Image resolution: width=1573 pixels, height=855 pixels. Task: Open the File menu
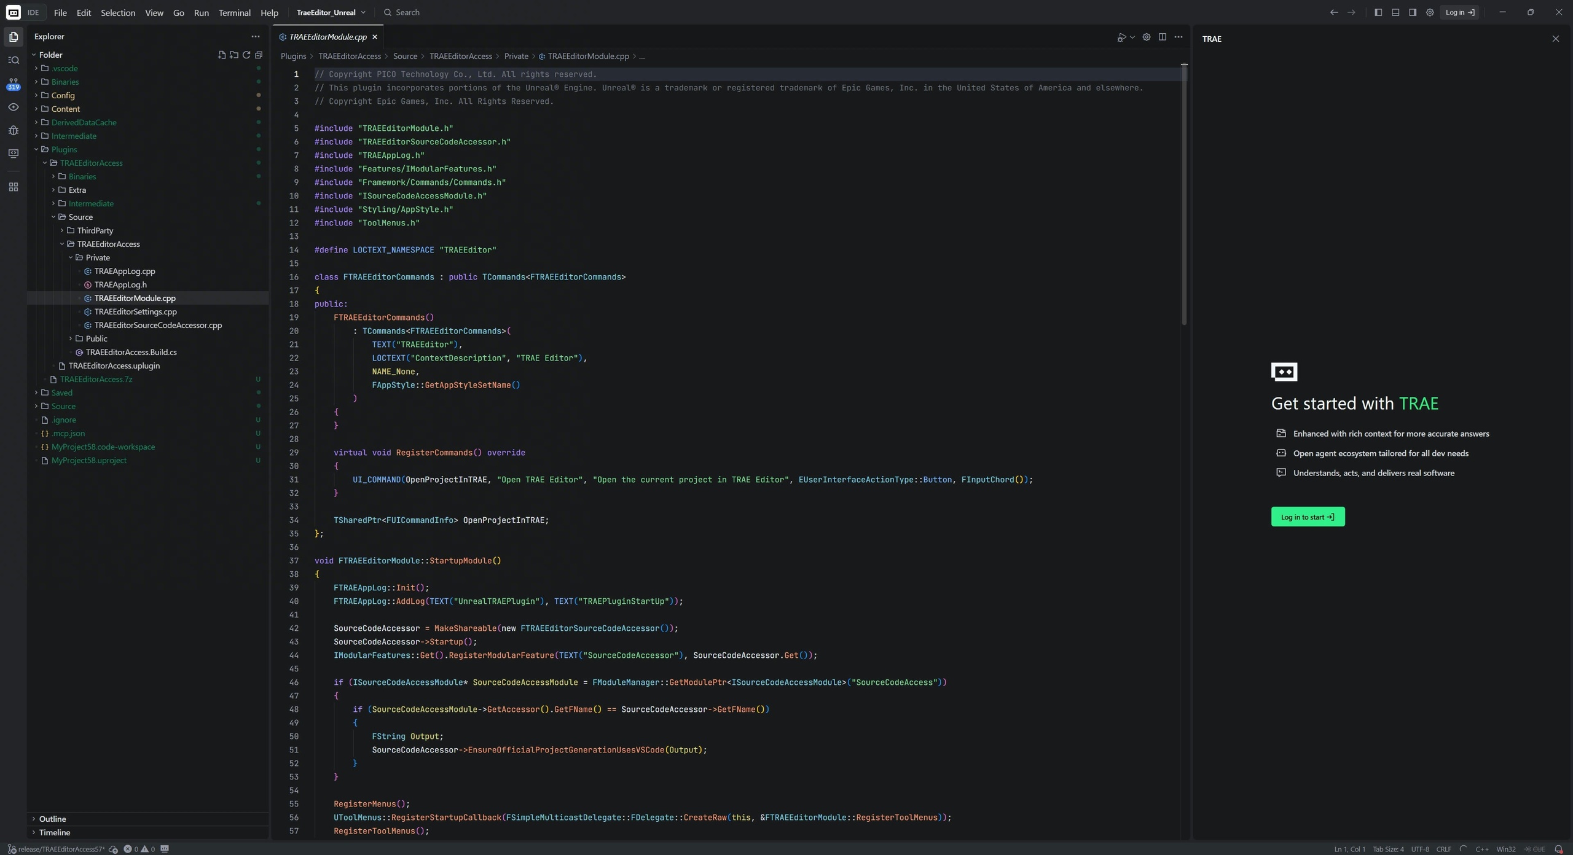(x=60, y=12)
